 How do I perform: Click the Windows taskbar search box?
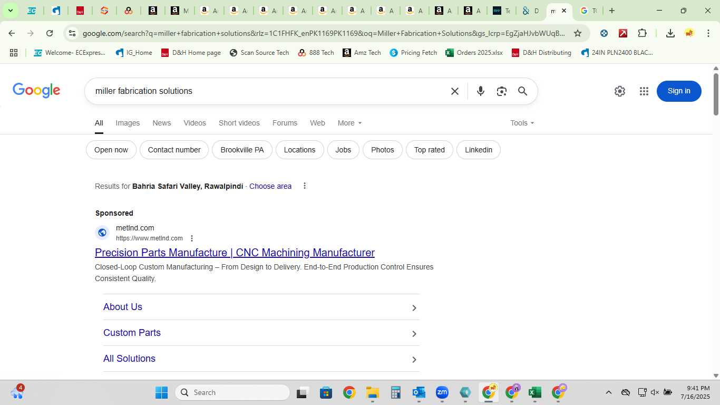[232, 392]
